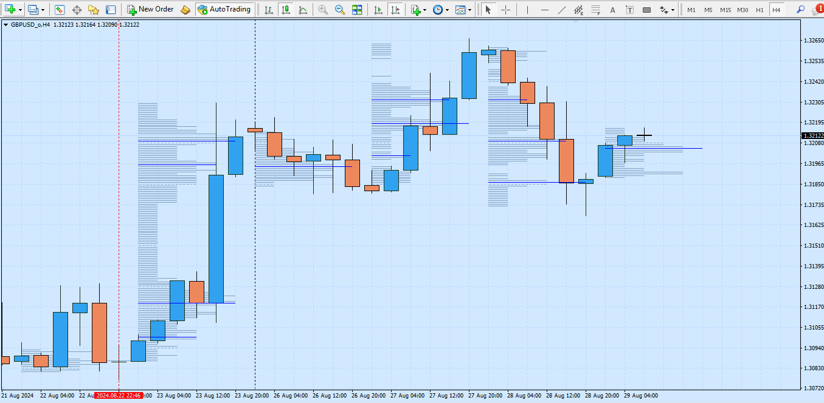824x403 pixels.
Task: Click the 1.32122 current price label
Action: coord(812,136)
